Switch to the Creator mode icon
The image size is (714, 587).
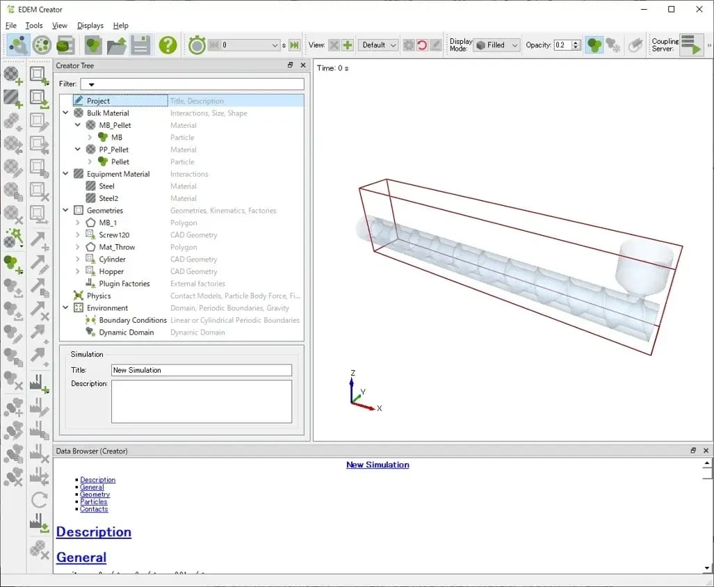(x=18, y=45)
